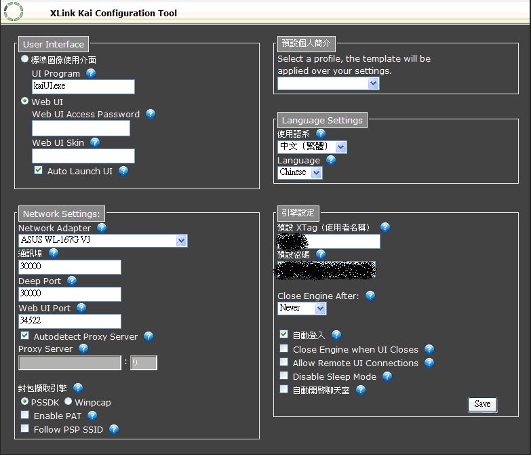
Task: Open help for Web UI Access Password
Action: click(x=151, y=114)
